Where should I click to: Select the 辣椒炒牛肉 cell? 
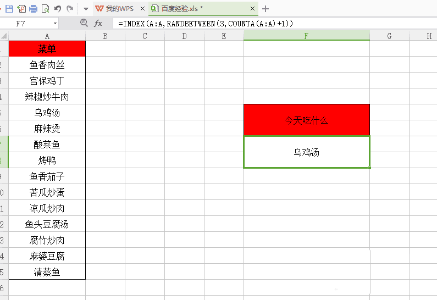pyautogui.click(x=47, y=96)
